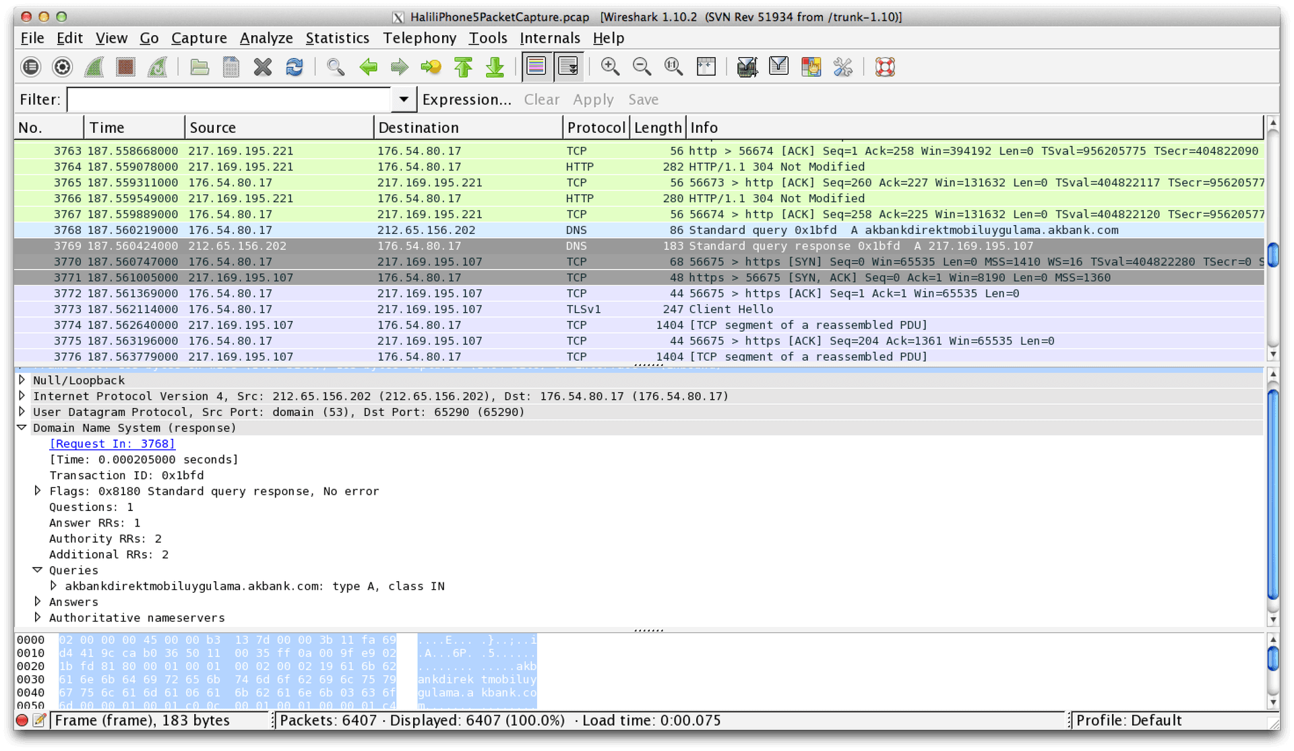Open the Statistics menu
This screenshot has height=751, width=1294.
(x=337, y=38)
